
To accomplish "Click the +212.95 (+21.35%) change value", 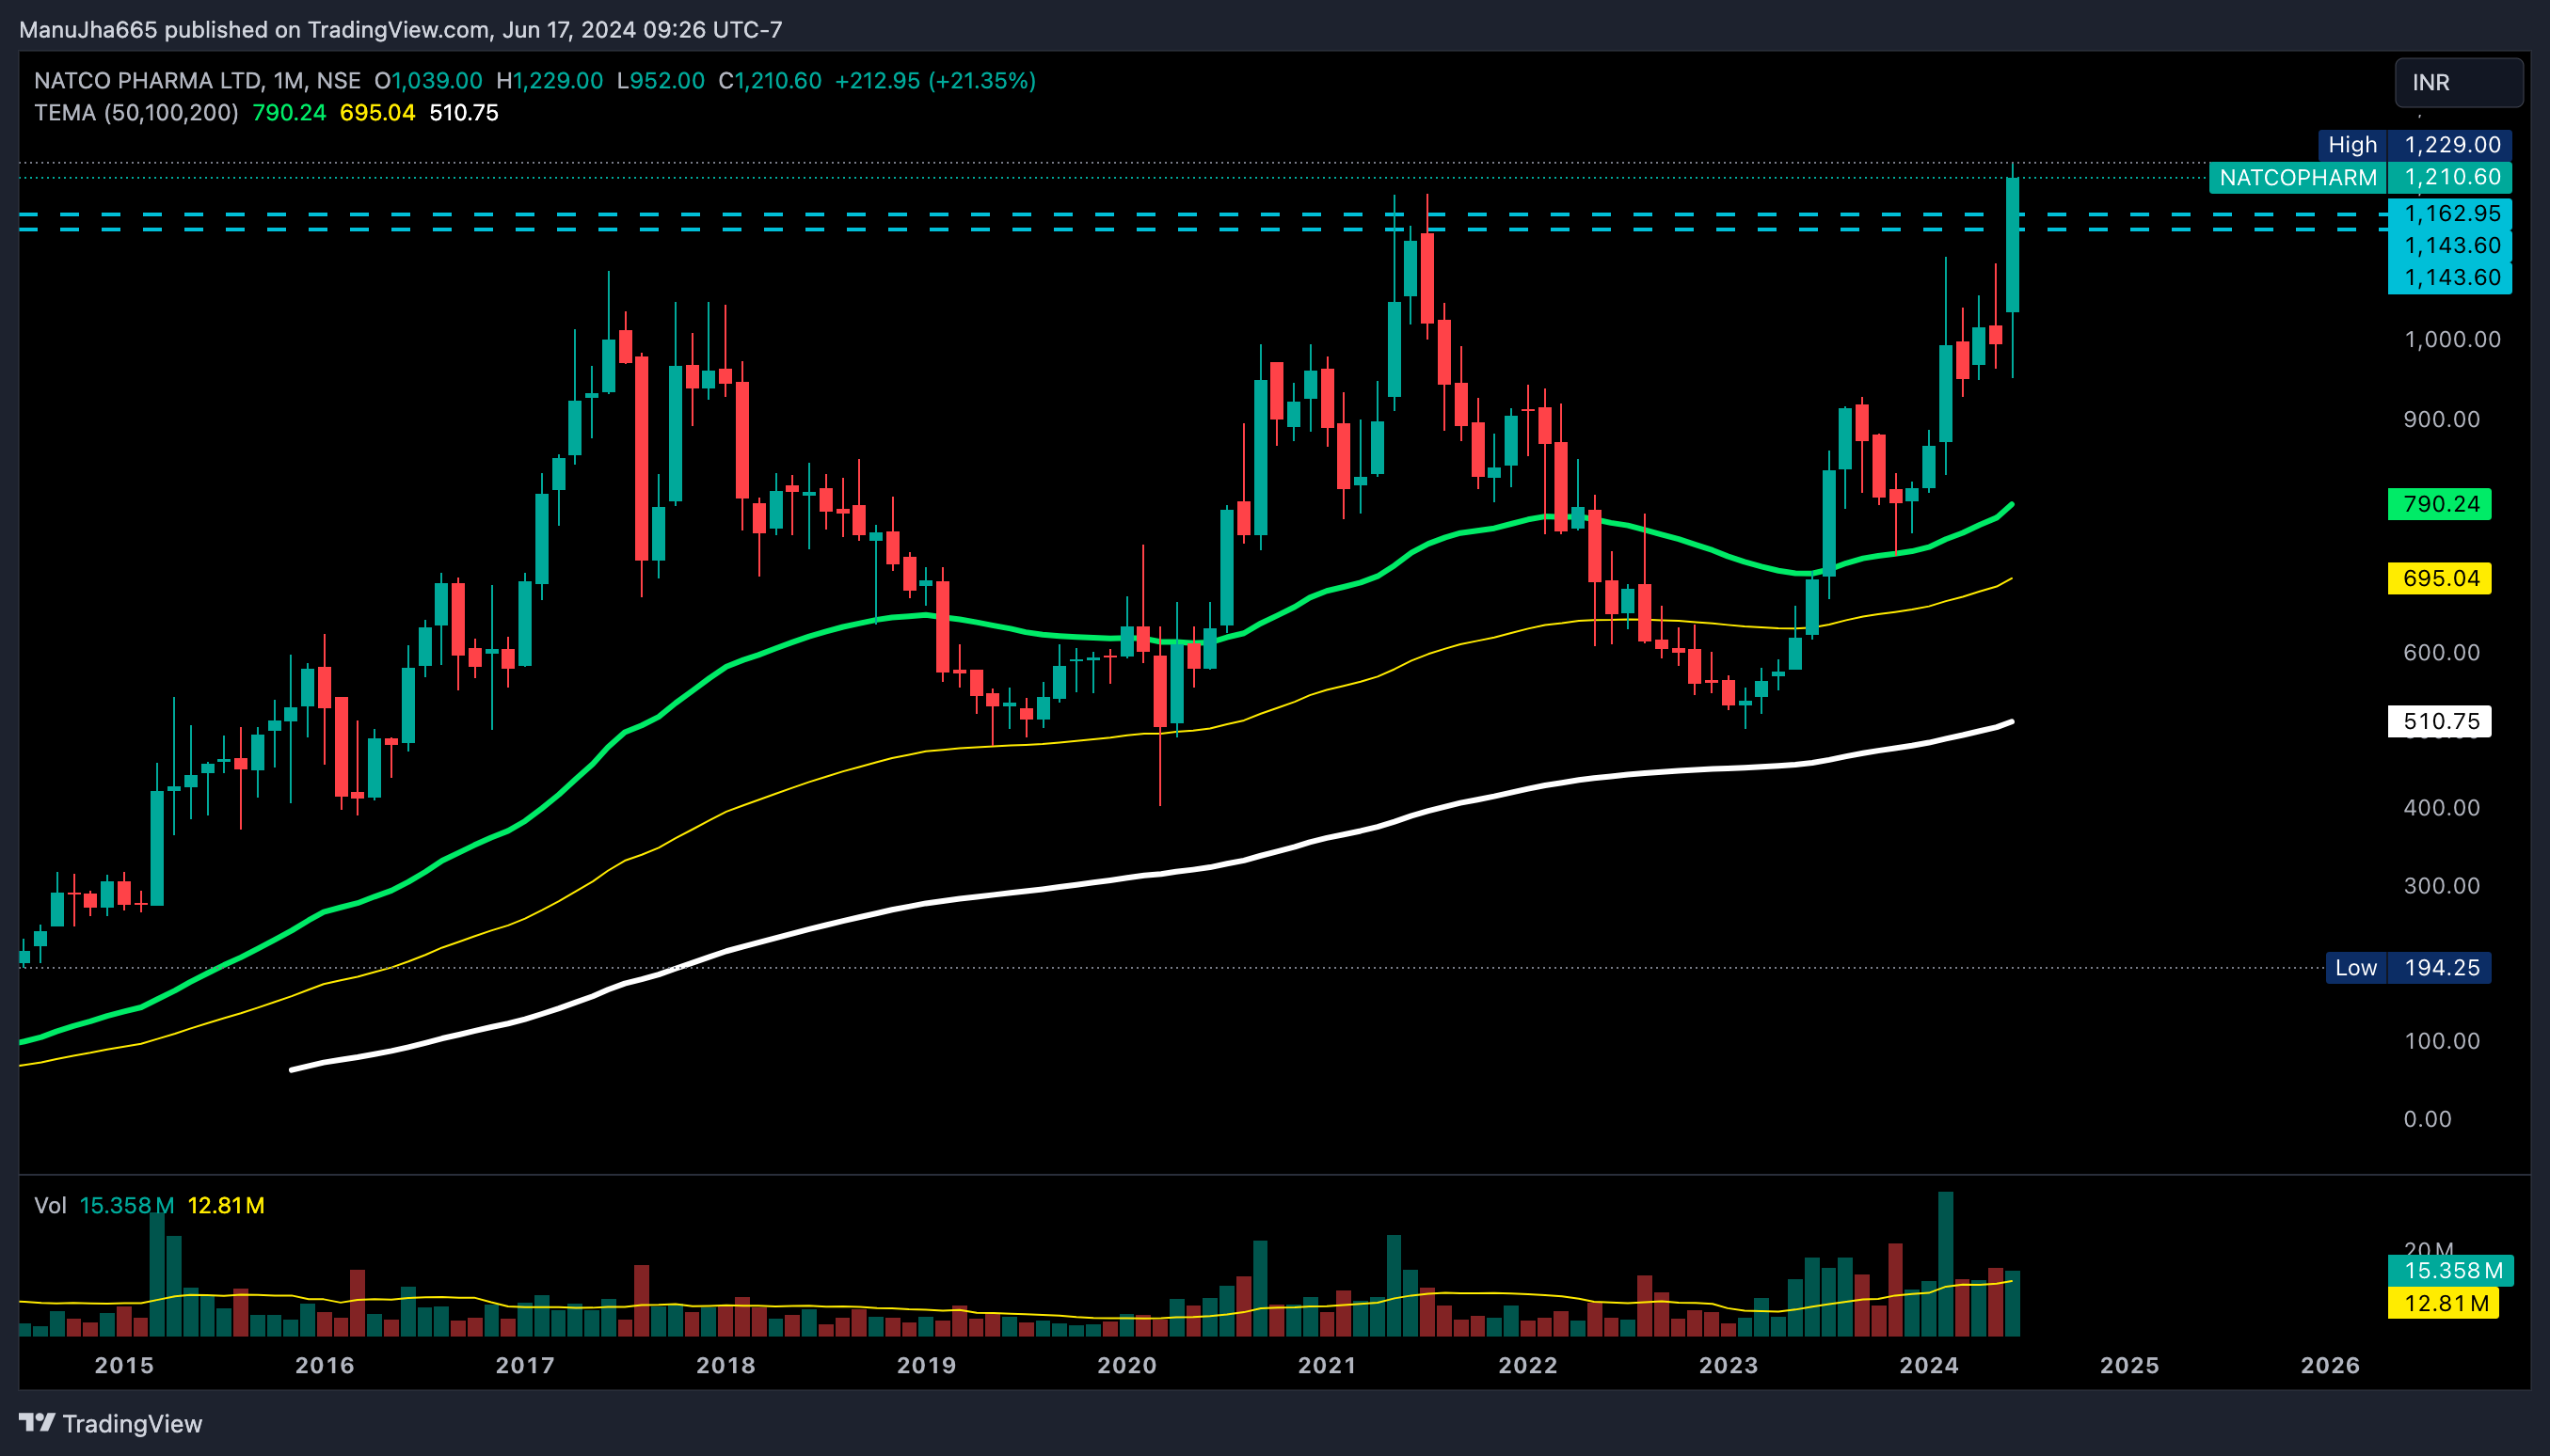I will [x=934, y=81].
